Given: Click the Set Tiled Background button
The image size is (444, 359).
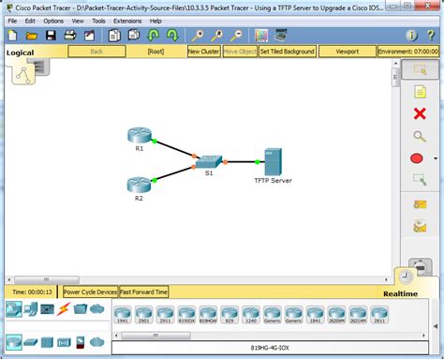Looking at the screenshot, I should pos(288,52).
